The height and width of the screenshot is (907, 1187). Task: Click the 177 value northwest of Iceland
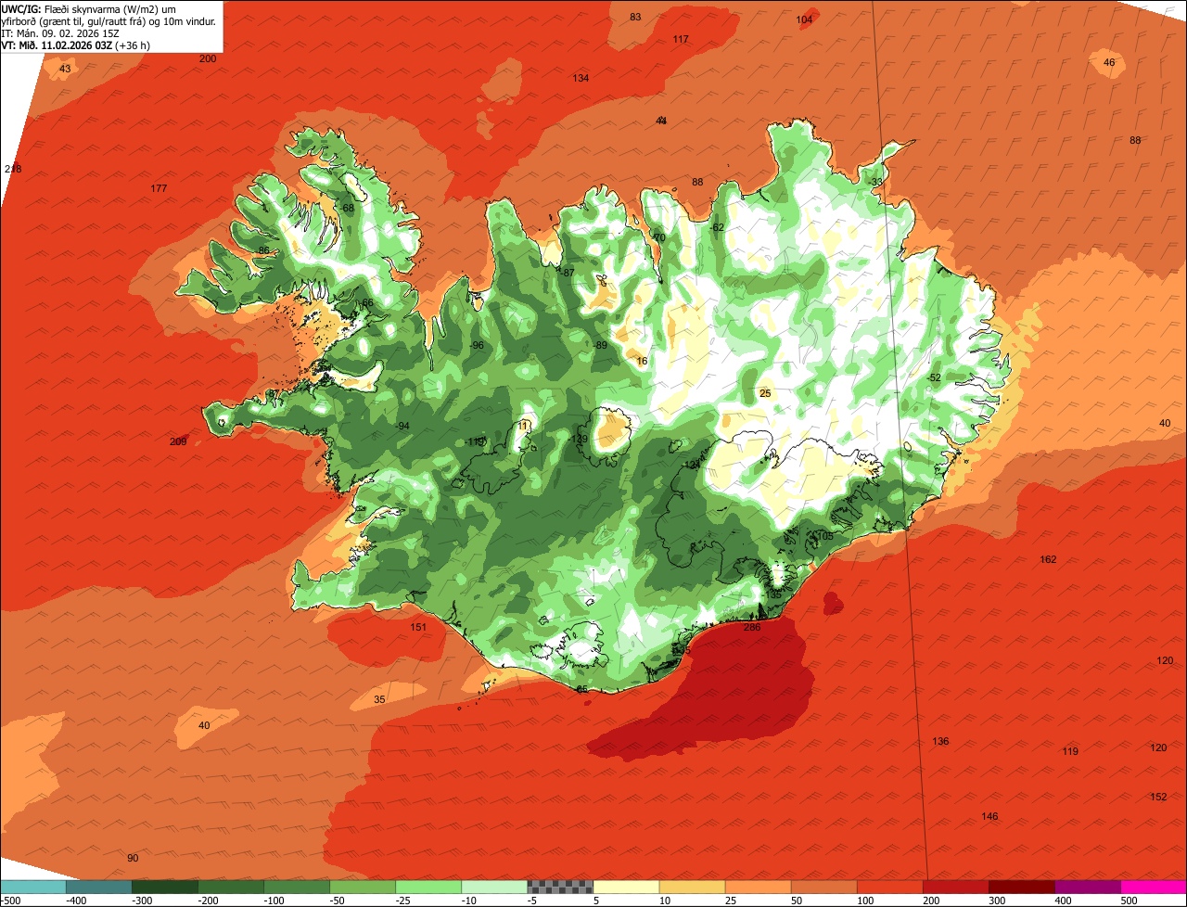coord(159,189)
